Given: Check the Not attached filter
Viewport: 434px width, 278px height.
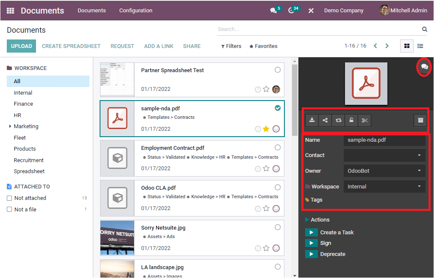Looking at the screenshot, I should (9, 198).
